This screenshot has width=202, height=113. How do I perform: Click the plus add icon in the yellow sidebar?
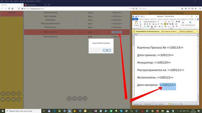click(x=3, y=94)
